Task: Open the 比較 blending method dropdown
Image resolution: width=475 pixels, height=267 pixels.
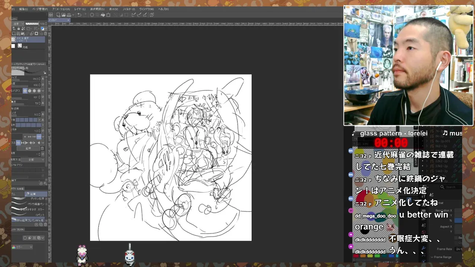Action: 33,159
